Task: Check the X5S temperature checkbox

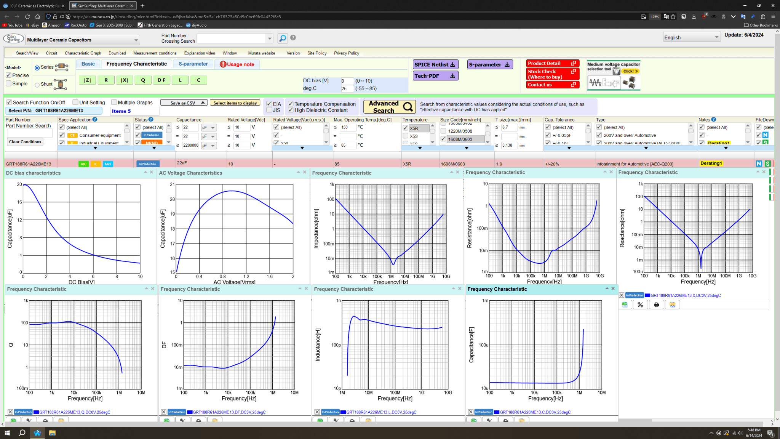Action: tap(406, 136)
